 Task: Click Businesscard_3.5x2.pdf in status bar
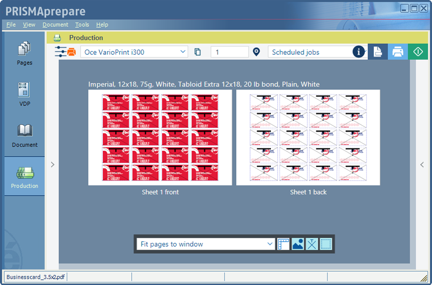[36, 277]
